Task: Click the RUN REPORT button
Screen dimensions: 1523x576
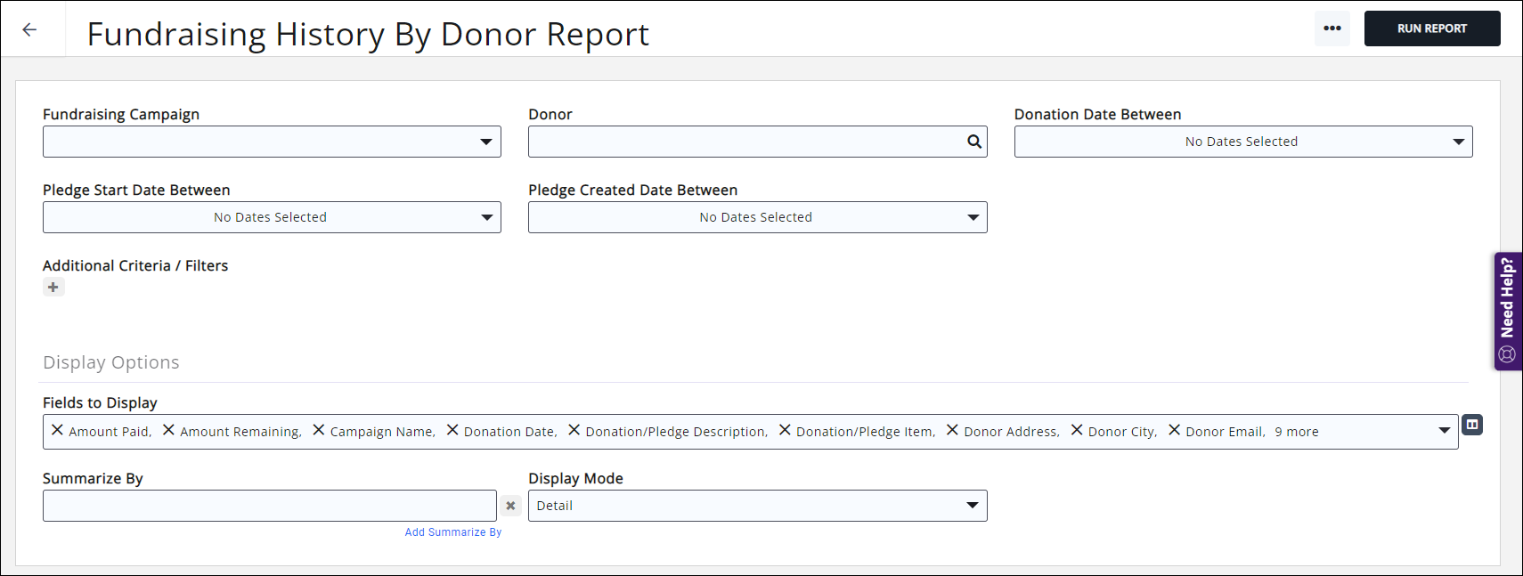Action: pyautogui.click(x=1431, y=28)
